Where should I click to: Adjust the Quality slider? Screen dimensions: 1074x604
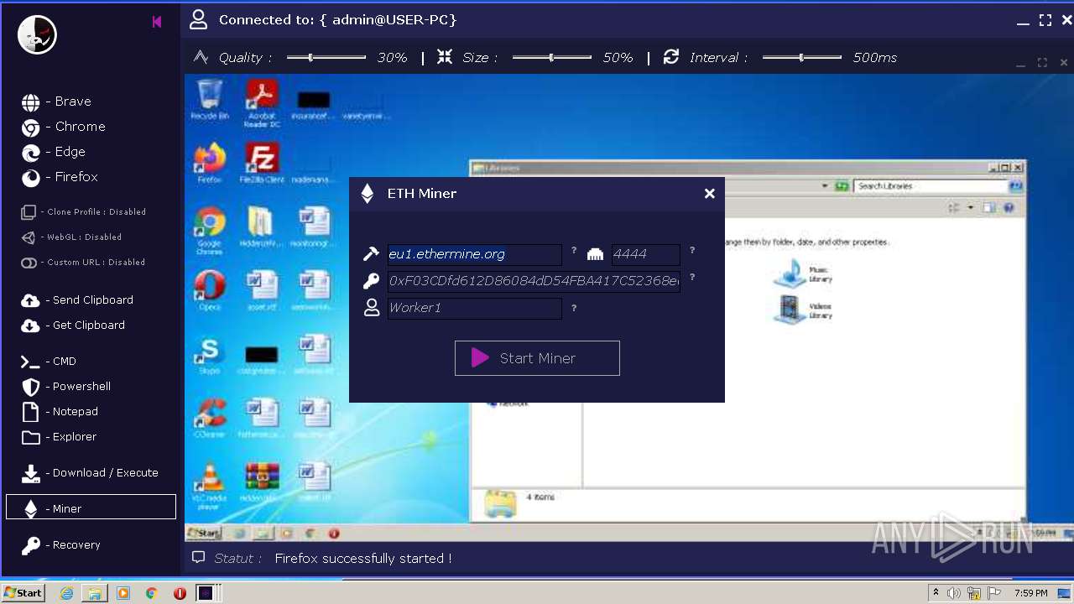[326, 57]
